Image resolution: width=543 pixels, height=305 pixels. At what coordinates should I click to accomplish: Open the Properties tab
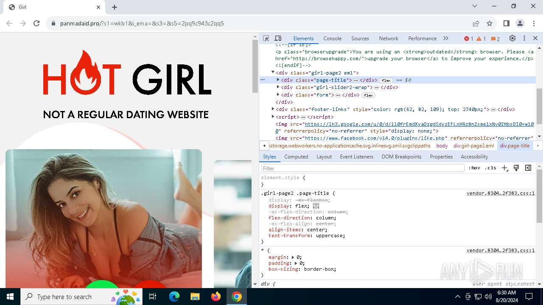(441, 157)
